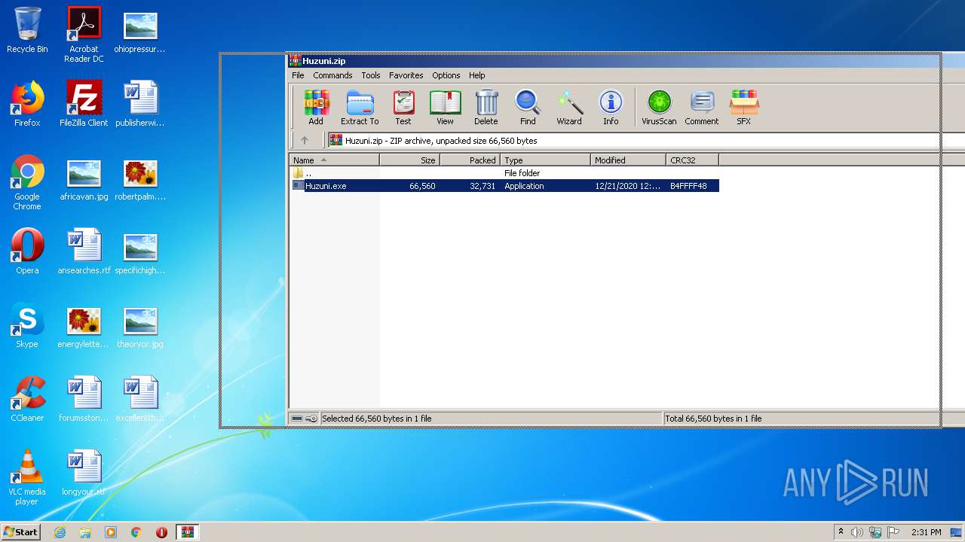
Task: Click the Extract To toolbar icon
Action: click(x=360, y=108)
